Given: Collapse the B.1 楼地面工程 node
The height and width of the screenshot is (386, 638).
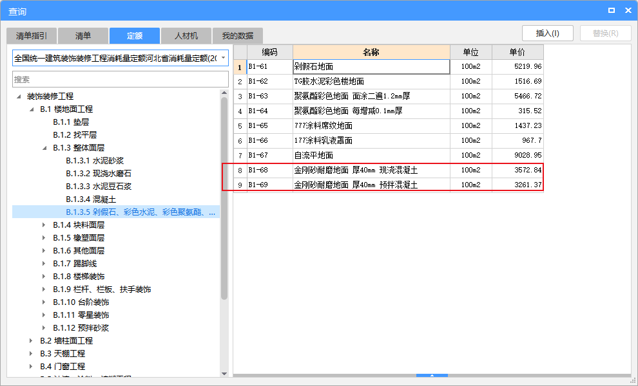Looking at the screenshot, I should point(32,109).
